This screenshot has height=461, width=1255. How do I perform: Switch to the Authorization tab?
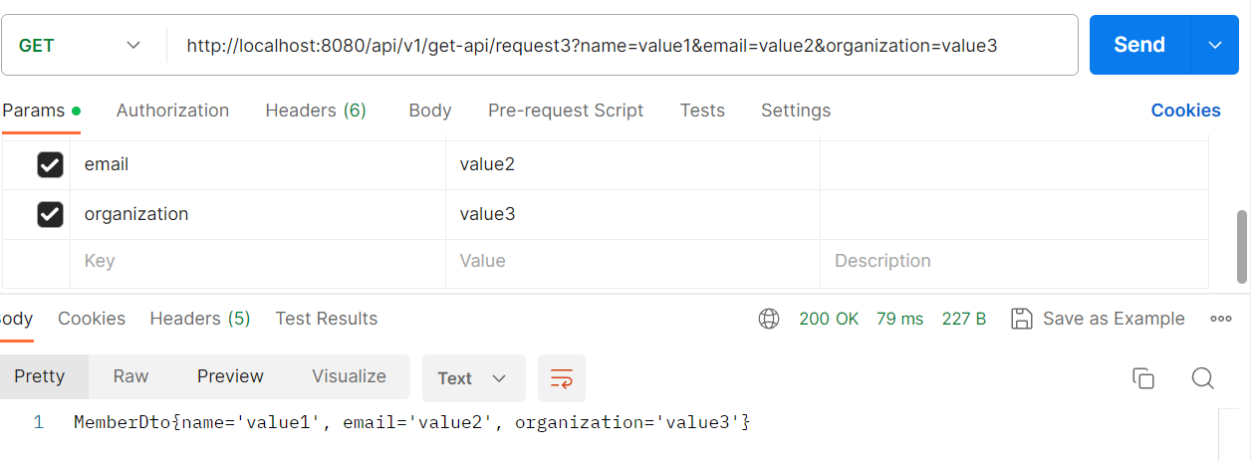click(172, 111)
